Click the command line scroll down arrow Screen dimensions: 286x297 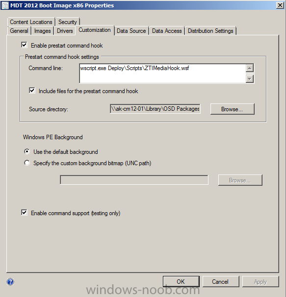[250, 79]
